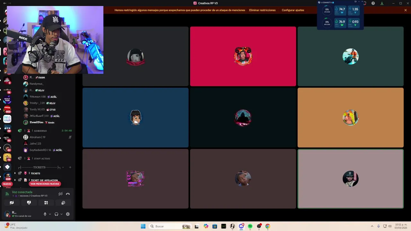Open user settings gear

(68, 214)
